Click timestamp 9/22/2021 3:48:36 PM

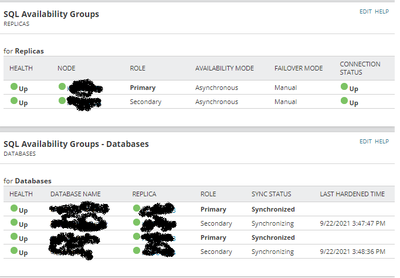(x=352, y=252)
